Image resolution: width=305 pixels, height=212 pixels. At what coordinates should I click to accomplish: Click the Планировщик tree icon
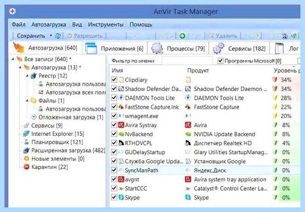tap(26, 142)
